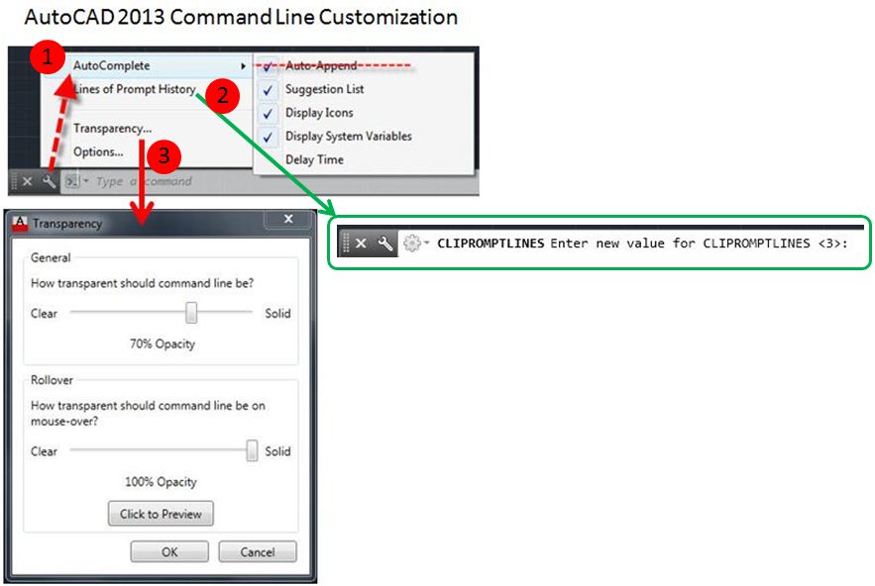Image resolution: width=875 pixels, height=586 pixels.
Task: Close the command line with X beside Type a command
Action: 28,181
